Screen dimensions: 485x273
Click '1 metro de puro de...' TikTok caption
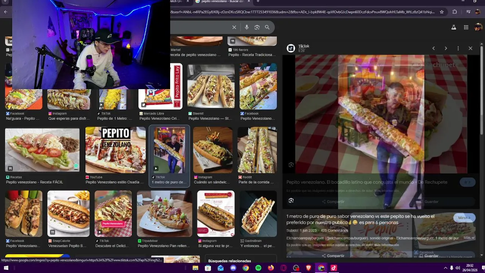(x=169, y=182)
